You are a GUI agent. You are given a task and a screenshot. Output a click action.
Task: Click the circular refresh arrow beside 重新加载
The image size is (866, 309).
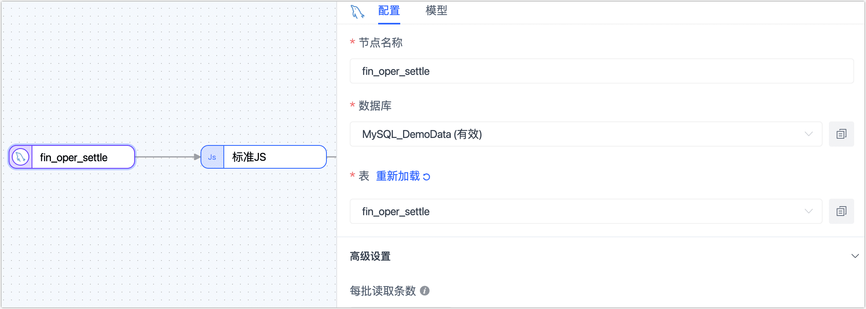click(x=427, y=177)
